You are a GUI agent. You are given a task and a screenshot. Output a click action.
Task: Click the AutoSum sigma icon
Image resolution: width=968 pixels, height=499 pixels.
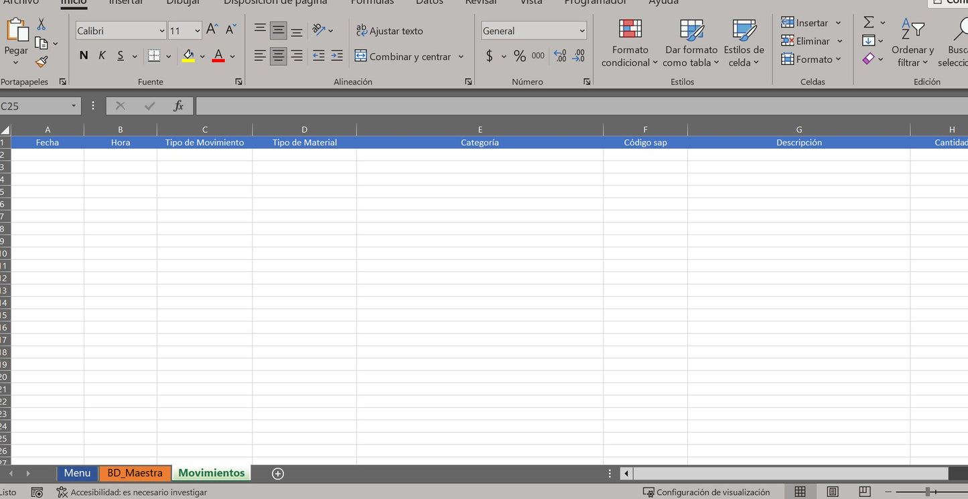point(869,23)
